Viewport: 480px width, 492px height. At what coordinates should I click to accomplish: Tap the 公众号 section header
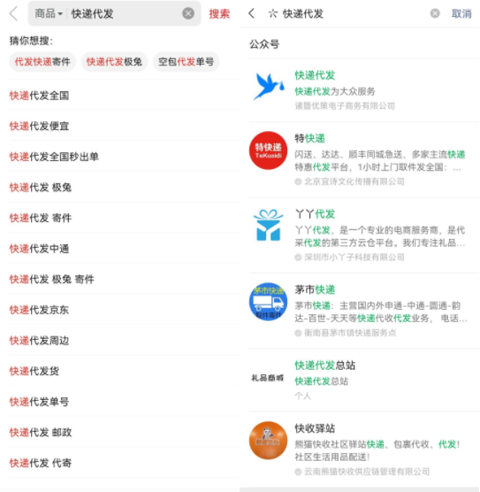[x=264, y=44]
